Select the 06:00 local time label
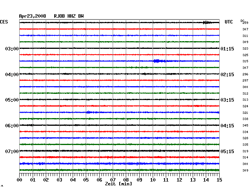The height and width of the screenshot is (190, 250). tap(12, 126)
